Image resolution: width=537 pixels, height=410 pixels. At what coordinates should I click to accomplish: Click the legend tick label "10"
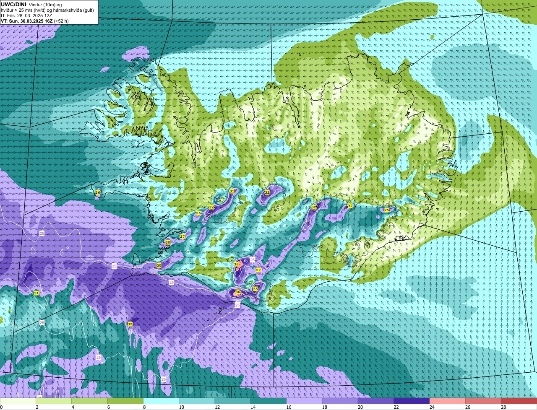click(181, 407)
